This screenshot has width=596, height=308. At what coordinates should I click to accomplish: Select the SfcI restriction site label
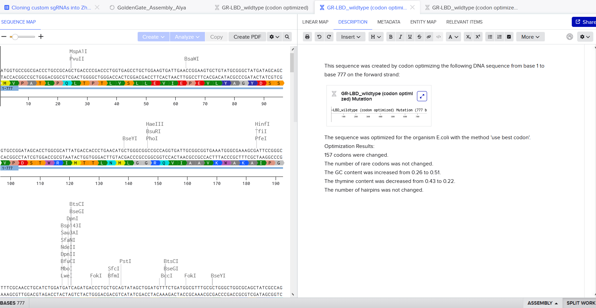[113, 269]
